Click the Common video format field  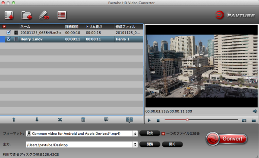[x=79, y=133]
